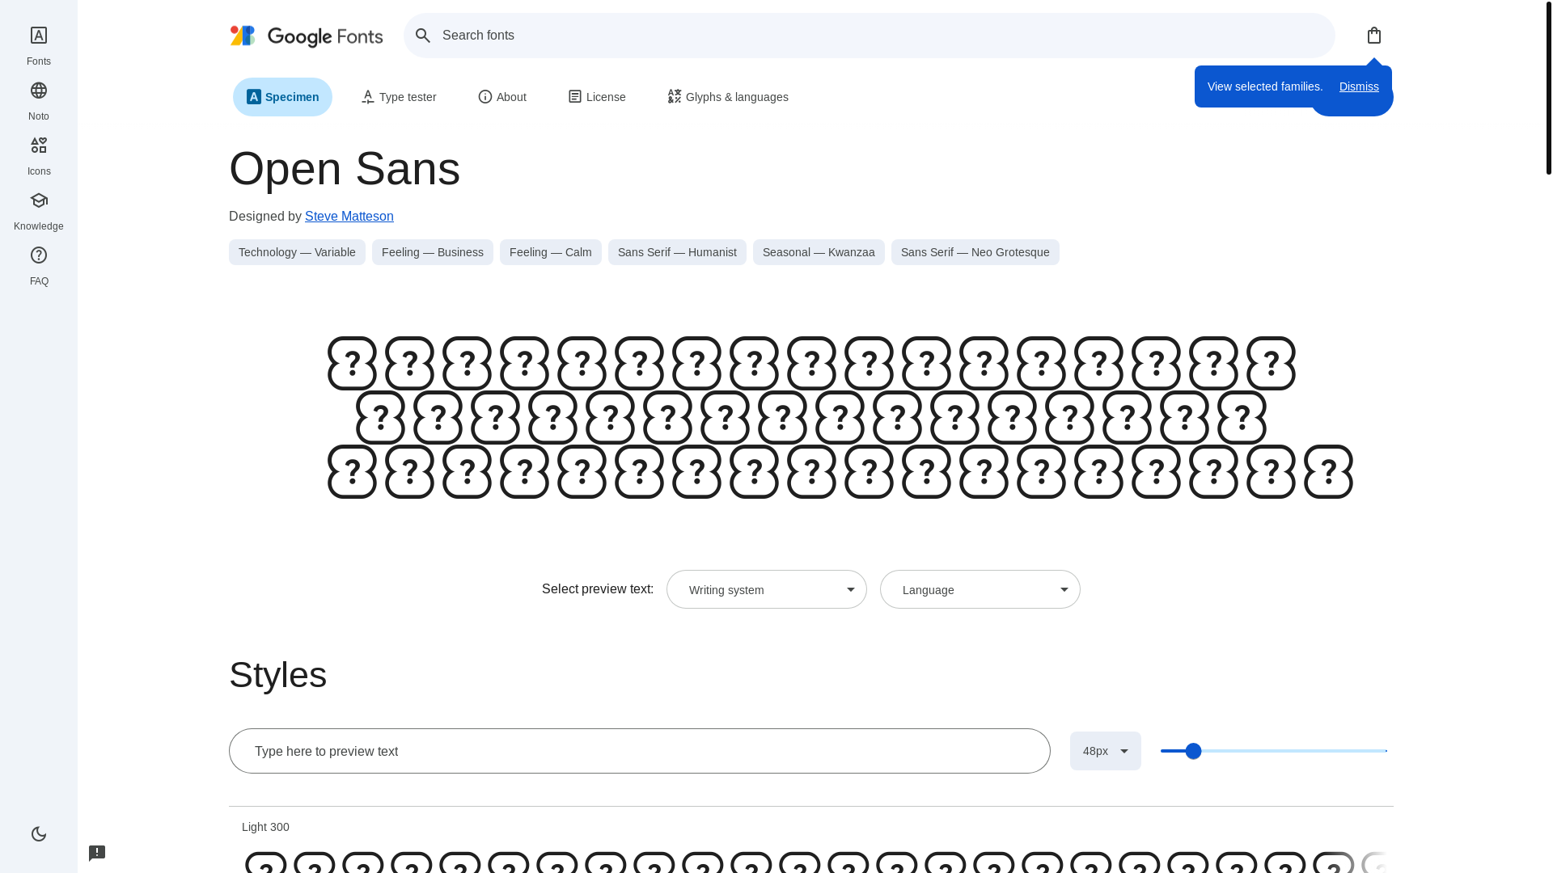Viewport: 1553px width, 873px height.
Task: Click the font size slider thumb
Action: point(1193,751)
